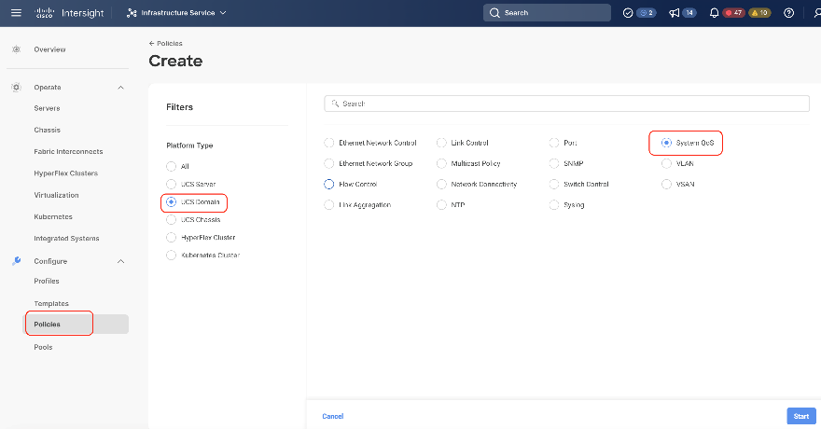Click the Cisco Intersight logo
Screen dimensions: 821x429
tap(69, 13)
